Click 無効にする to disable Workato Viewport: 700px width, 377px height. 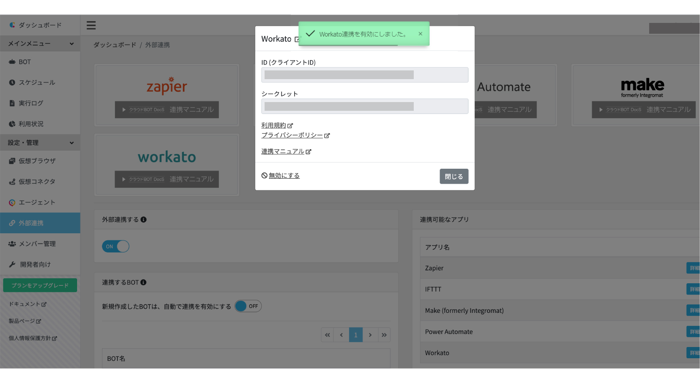280,176
